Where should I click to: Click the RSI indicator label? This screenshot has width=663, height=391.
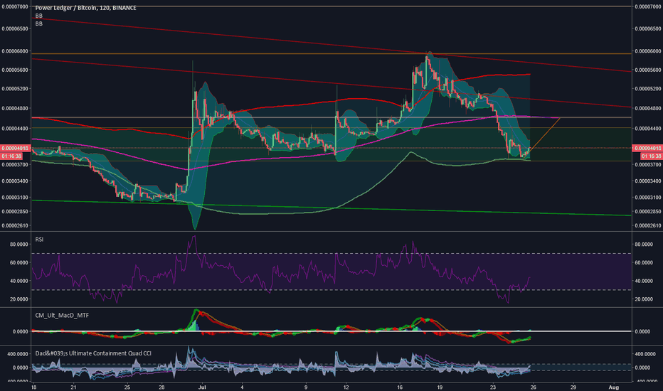pyautogui.click(x=39, y=240)
